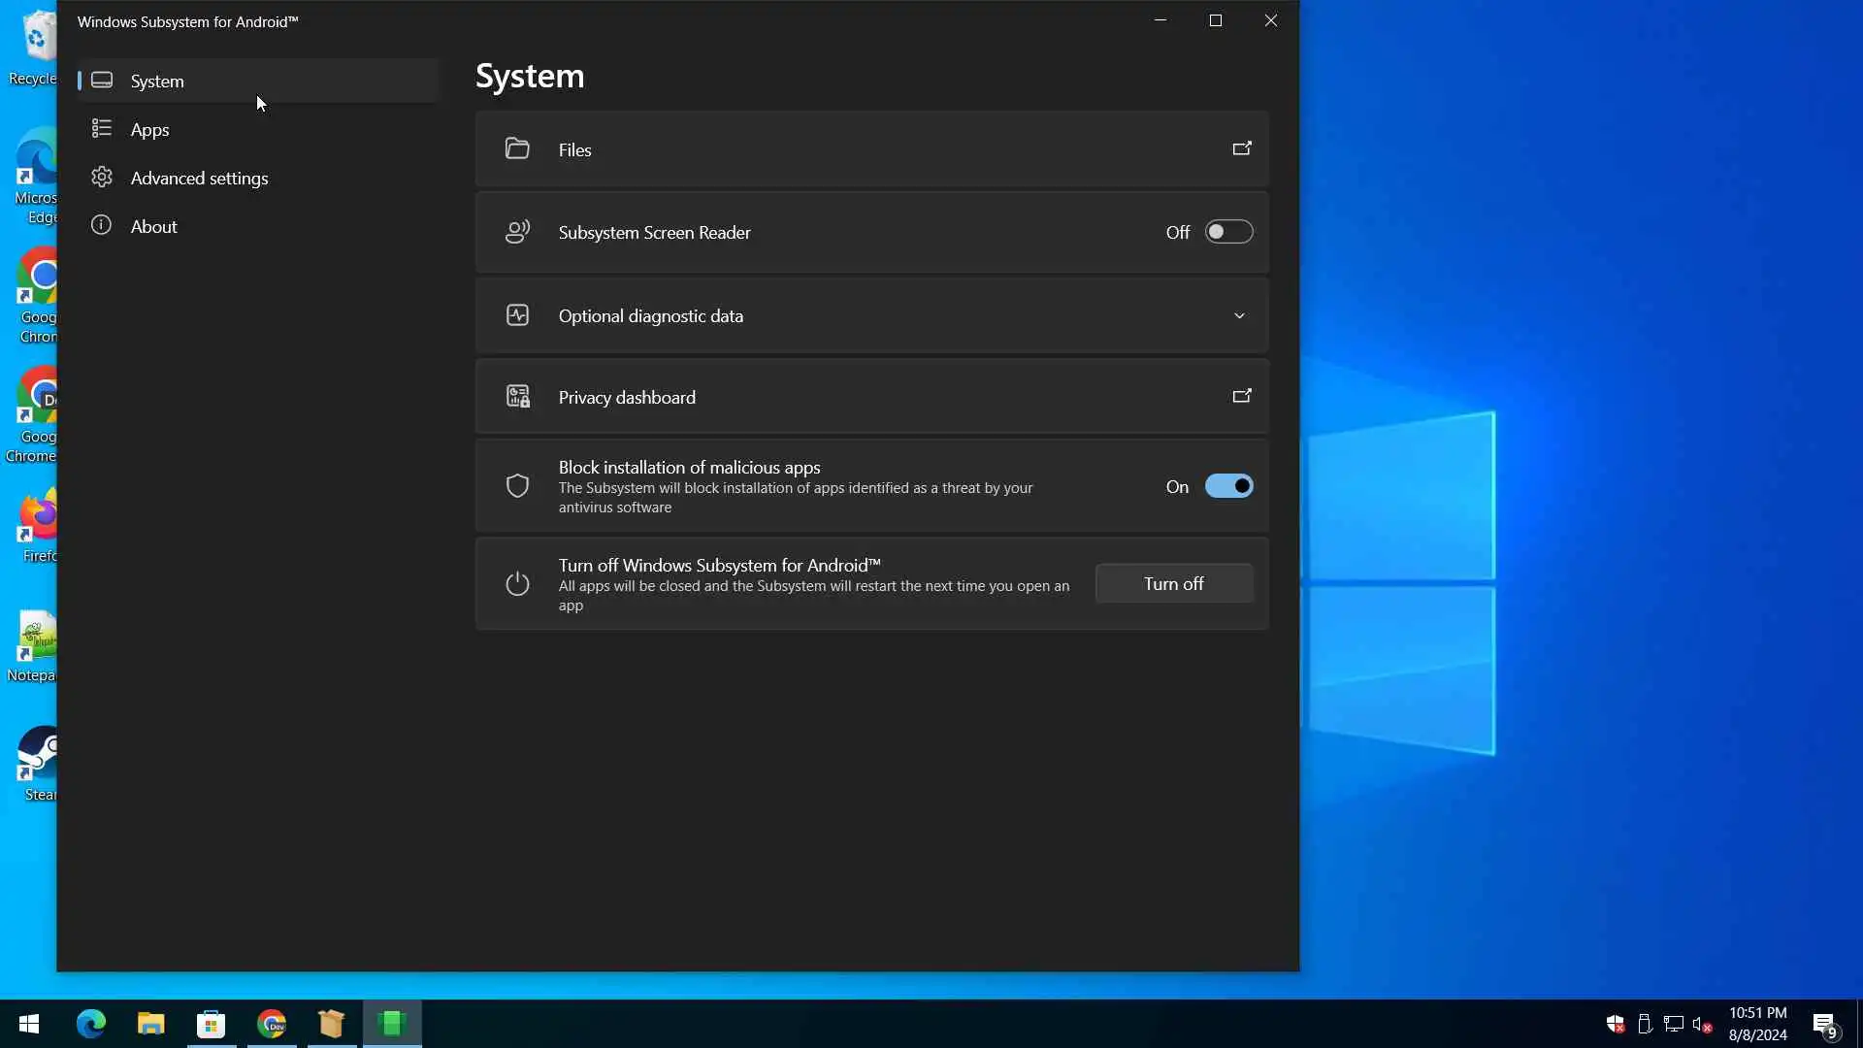Enable the Subsystem Screen Reader toggle

coord(1228,232)
